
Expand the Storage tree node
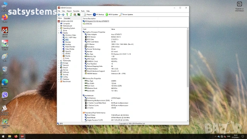59,63
